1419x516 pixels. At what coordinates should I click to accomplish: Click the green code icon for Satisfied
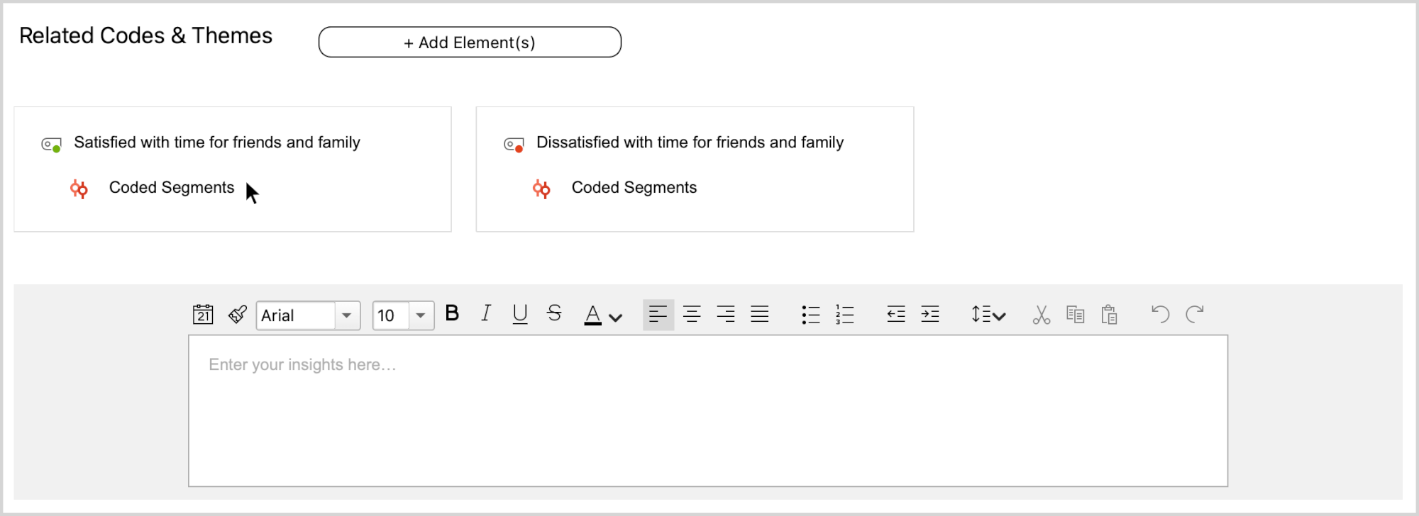click(x=51, y=145)
